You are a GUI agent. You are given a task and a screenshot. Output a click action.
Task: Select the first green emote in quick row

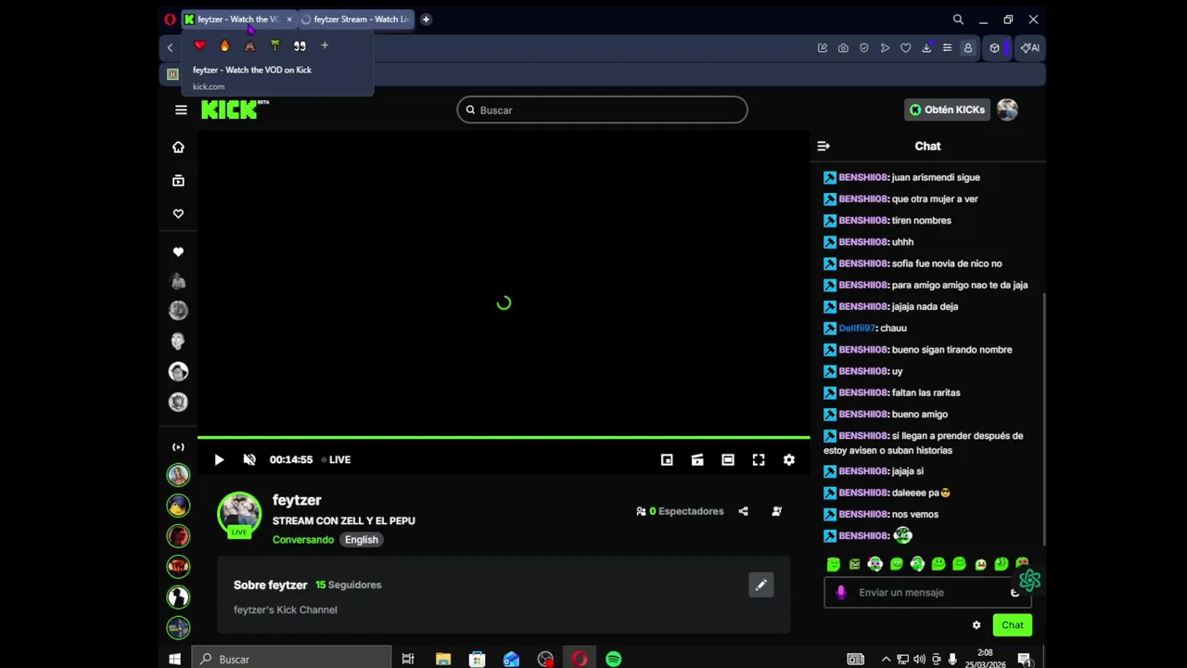coord(834,563)
